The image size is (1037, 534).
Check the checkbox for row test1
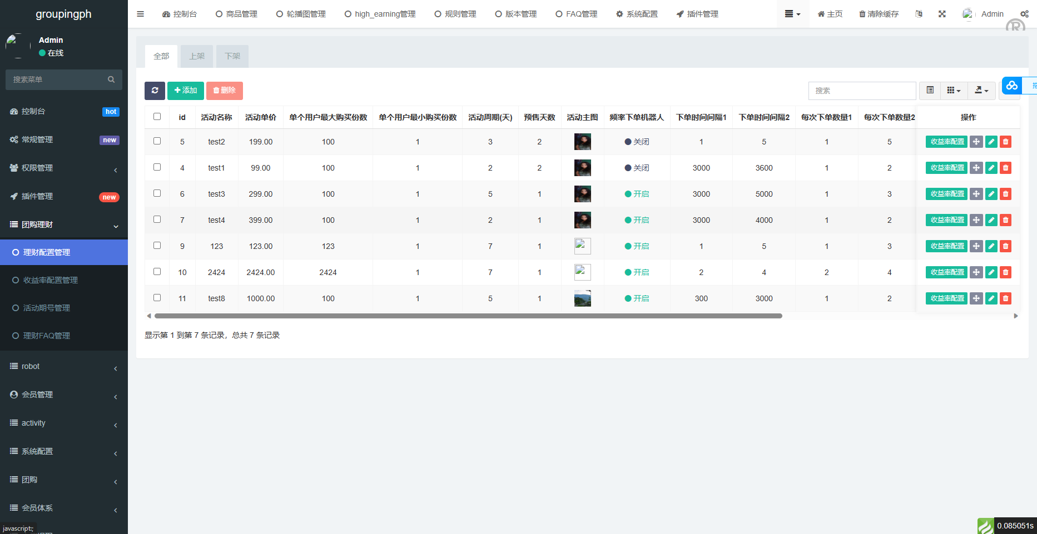(157, 167)
